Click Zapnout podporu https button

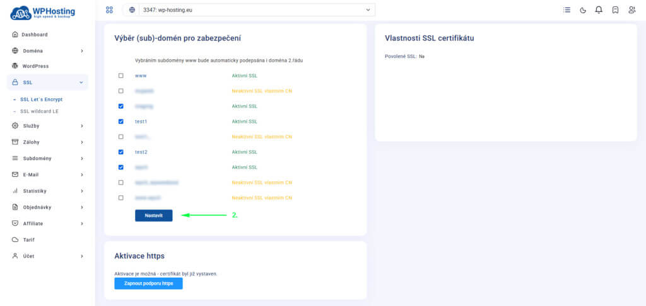148,283
